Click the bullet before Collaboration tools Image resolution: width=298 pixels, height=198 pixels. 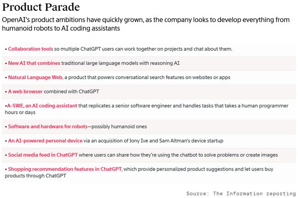coord(6,49)
